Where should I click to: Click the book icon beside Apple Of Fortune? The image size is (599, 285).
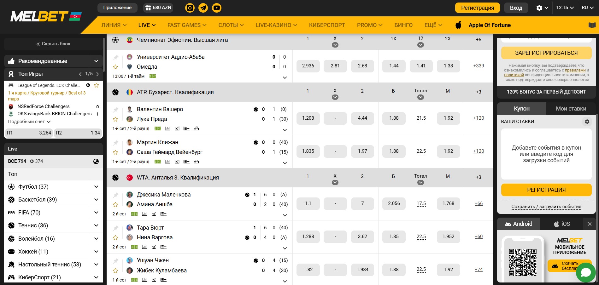[592, 25]
